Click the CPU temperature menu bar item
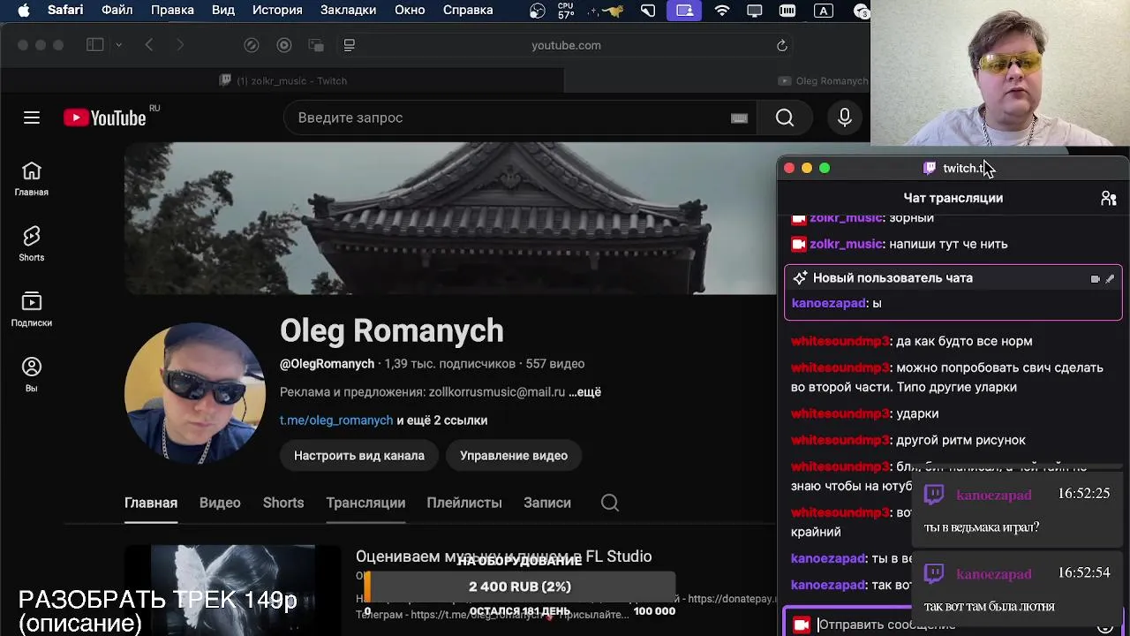Screen dimensions: 1130x636 [x=566, y=11]
